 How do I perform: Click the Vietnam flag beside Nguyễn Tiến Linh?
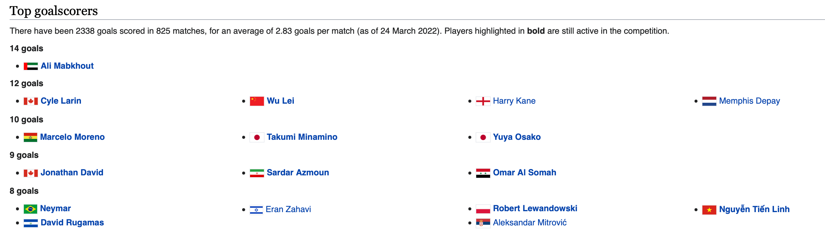point(709,210)
